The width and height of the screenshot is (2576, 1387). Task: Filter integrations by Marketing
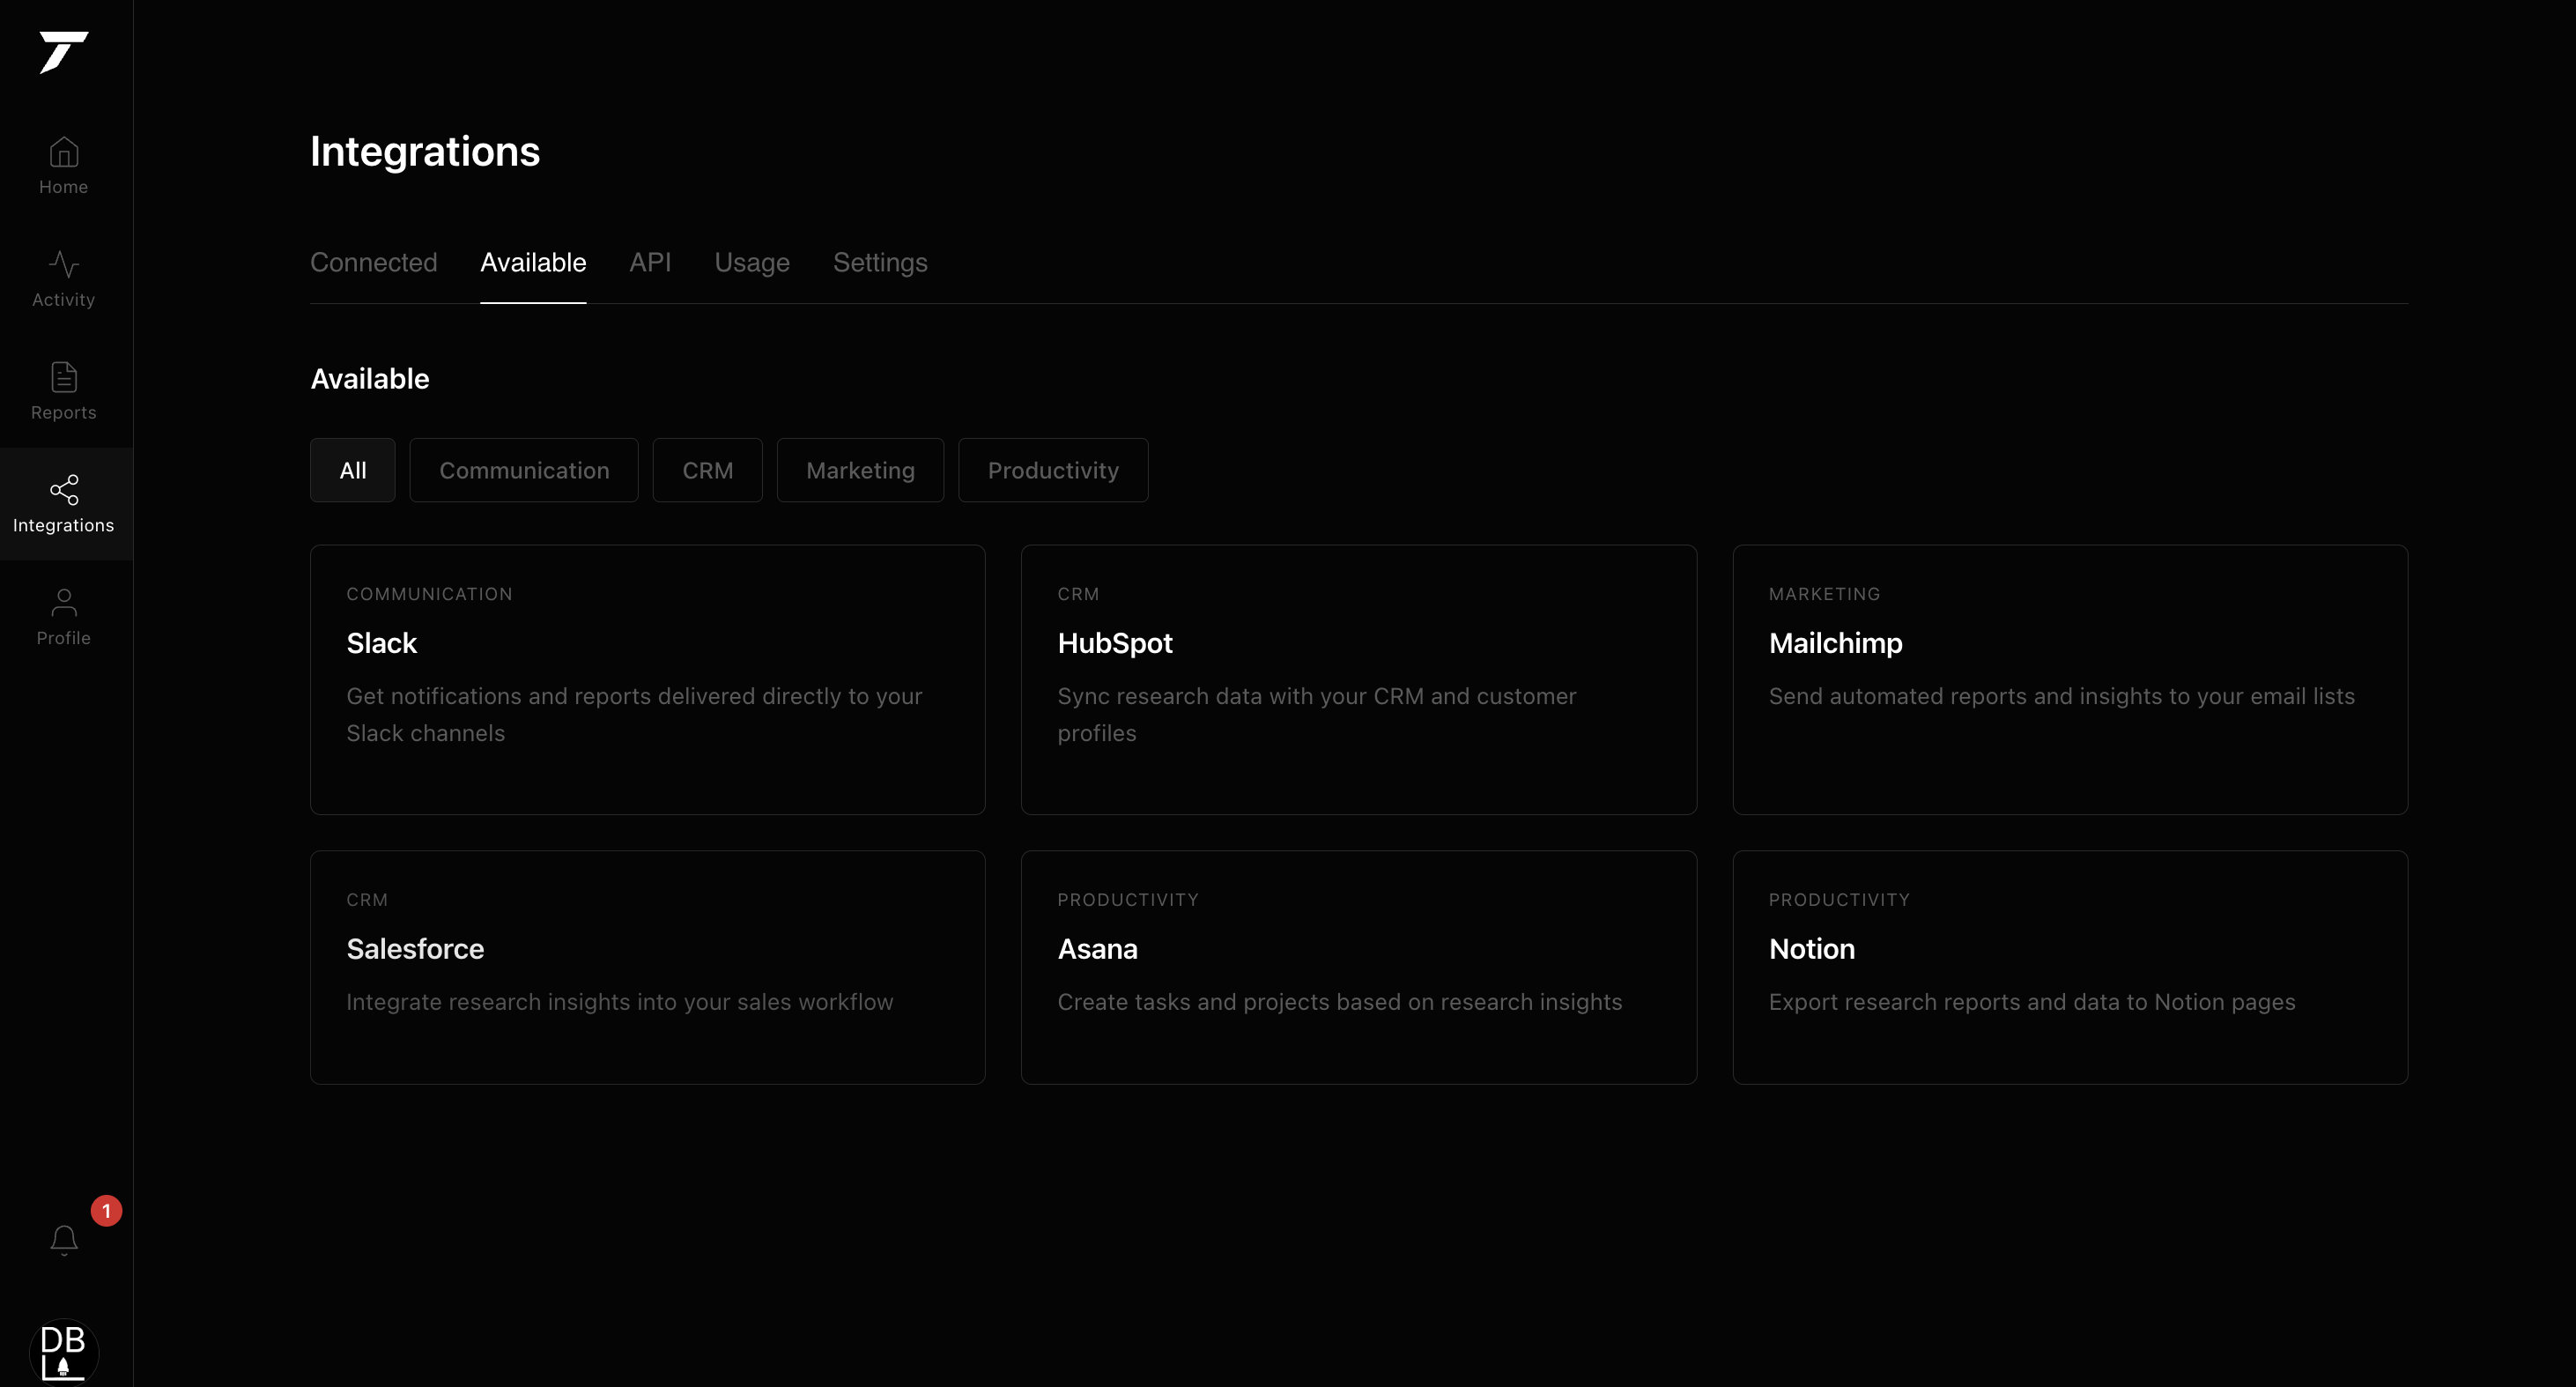(860, 470)
